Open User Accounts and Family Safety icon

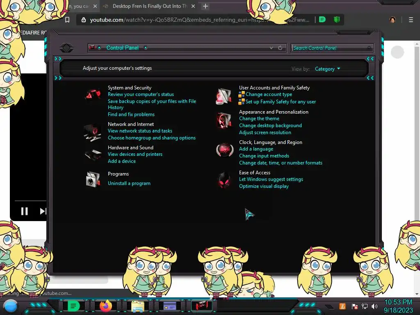click(224, 96)
